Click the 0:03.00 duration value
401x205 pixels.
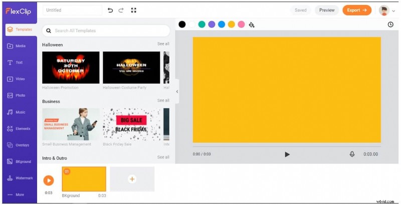point(370,154)
